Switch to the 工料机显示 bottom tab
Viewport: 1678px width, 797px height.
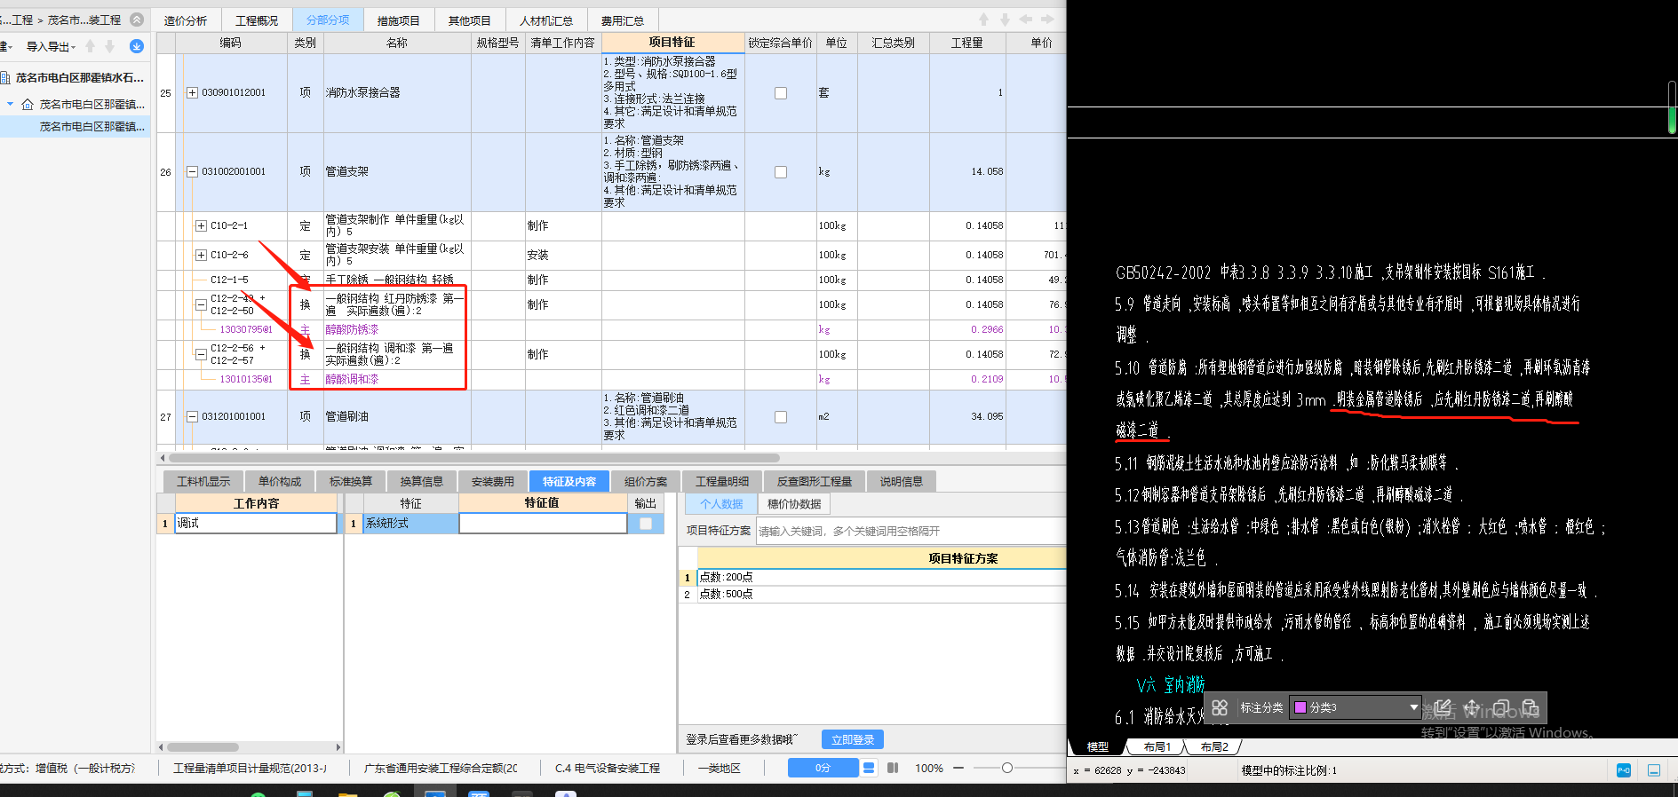(x=203, y=481)
